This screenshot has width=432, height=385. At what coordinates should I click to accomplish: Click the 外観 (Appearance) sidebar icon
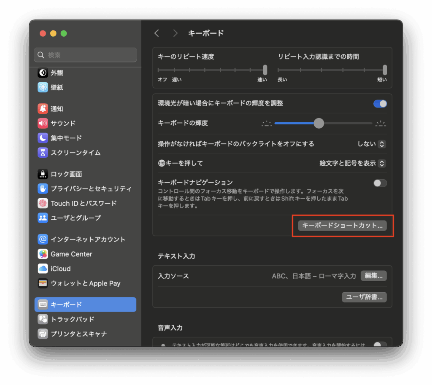[43, 73]
